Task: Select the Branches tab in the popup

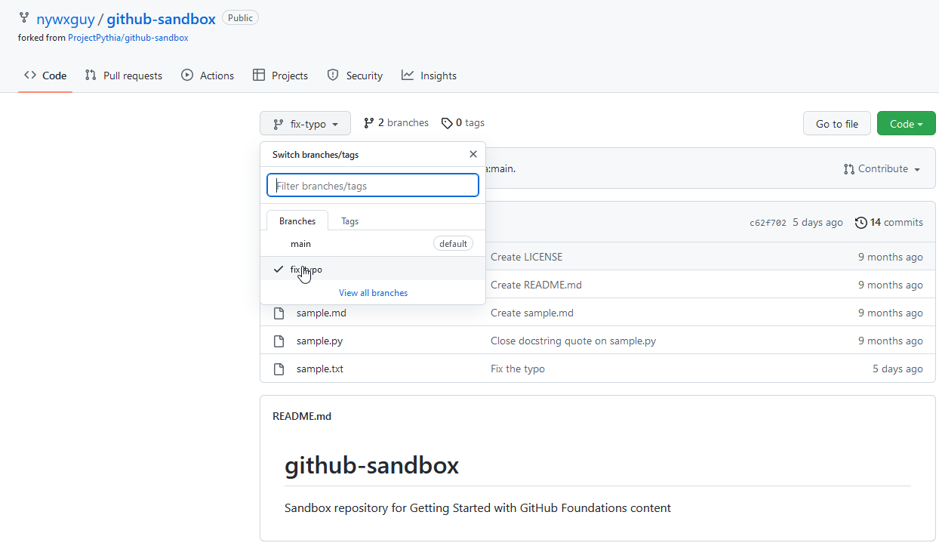Action: tap(297, 221)
